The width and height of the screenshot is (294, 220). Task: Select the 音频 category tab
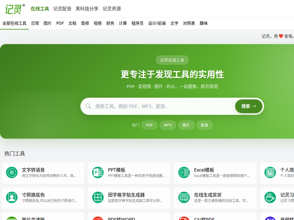click(x=85, y=23)
